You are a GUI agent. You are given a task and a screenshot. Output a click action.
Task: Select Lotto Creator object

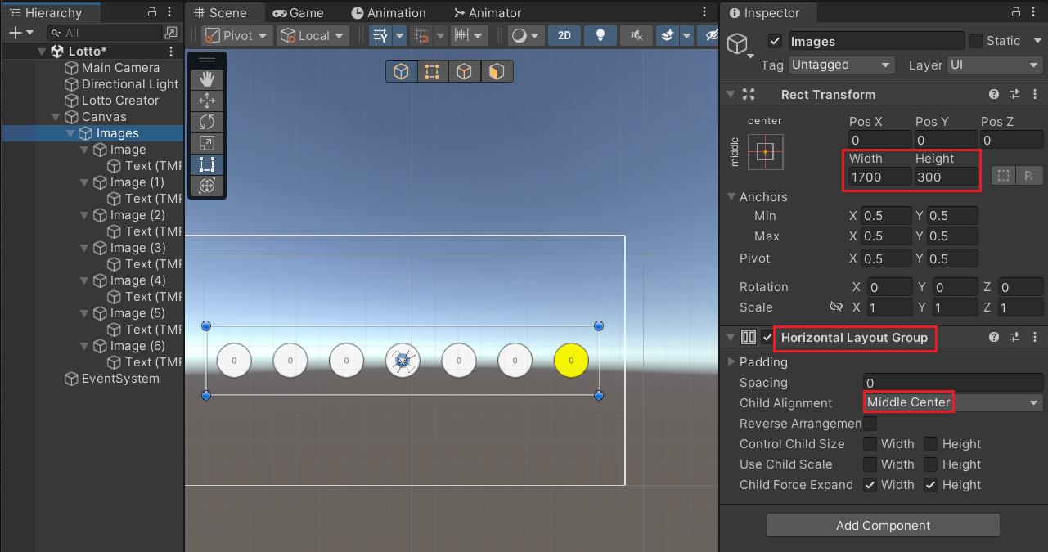pos(120,101)
